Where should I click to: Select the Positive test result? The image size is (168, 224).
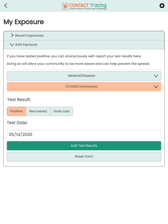coord(16,111)
